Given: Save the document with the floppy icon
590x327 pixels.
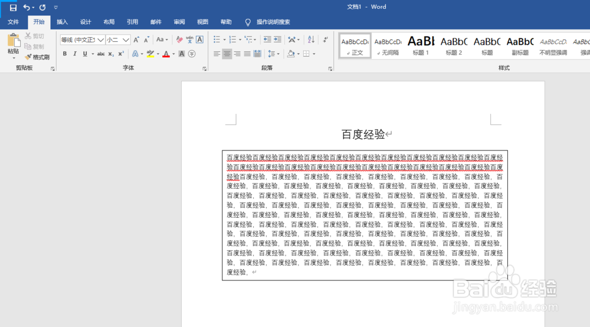Looking at the screenshot, I should (13, 8).
